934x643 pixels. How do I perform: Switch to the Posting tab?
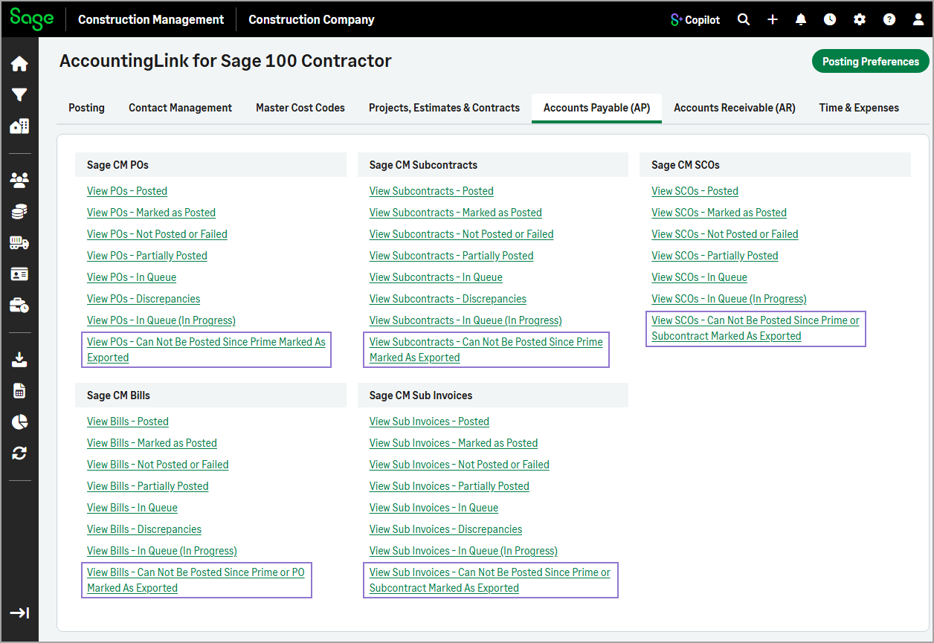(86, 108)
